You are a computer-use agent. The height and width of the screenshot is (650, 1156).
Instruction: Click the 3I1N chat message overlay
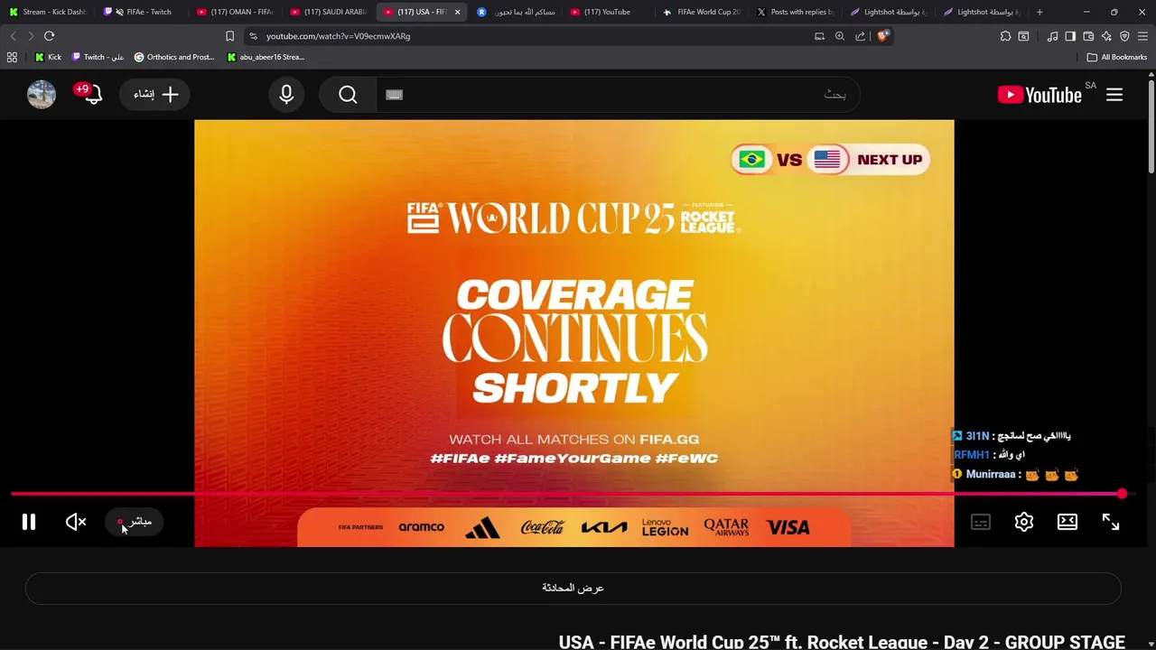(1011, 436)
